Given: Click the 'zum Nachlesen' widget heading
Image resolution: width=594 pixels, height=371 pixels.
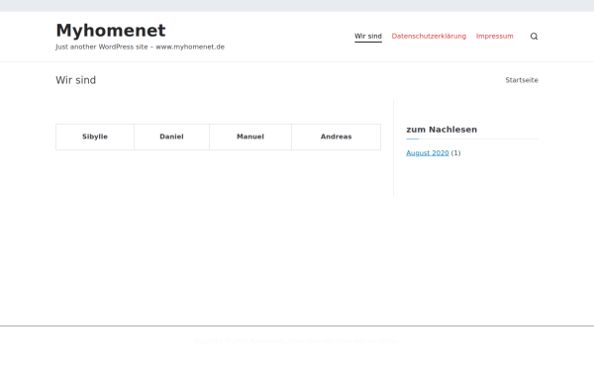Looking at the screenshot, I should tap(442, 130).
